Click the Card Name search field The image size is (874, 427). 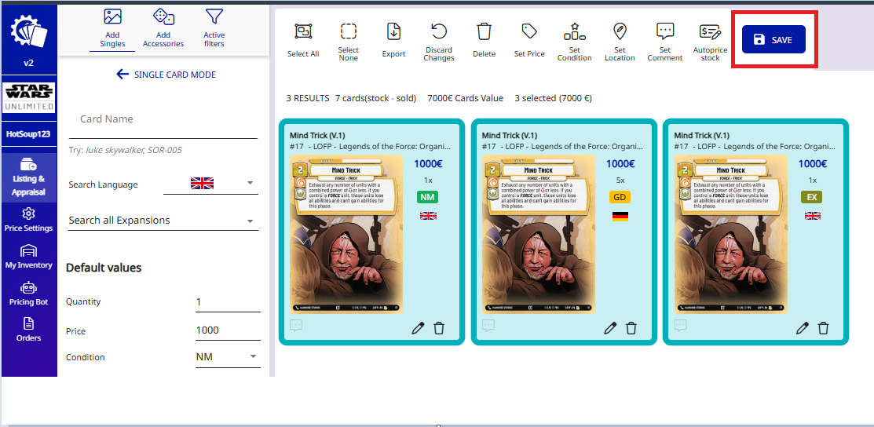[163, 119]
